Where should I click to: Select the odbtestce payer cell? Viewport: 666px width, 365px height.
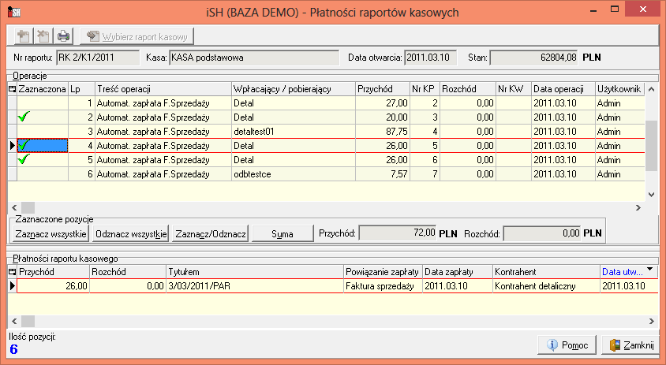(x=293, y=174)
